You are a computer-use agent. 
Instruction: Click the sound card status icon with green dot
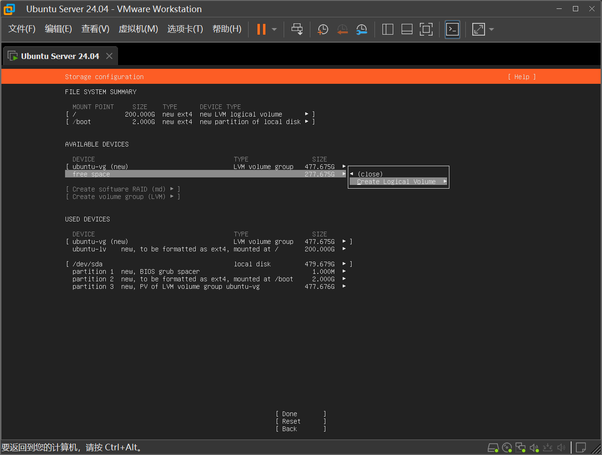[534, 448]
